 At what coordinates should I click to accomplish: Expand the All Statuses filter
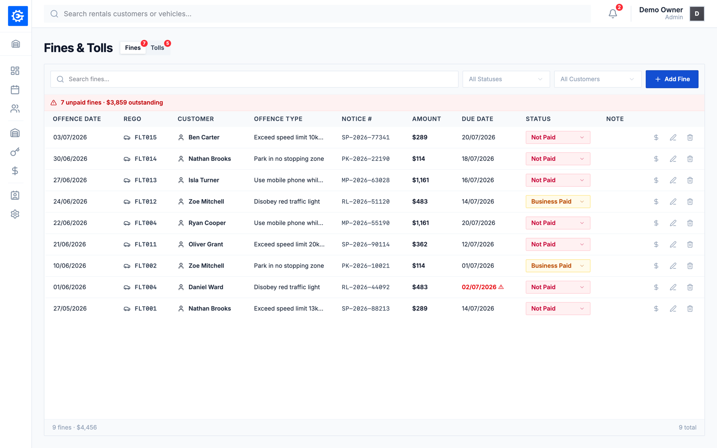(x=506, y=79)
